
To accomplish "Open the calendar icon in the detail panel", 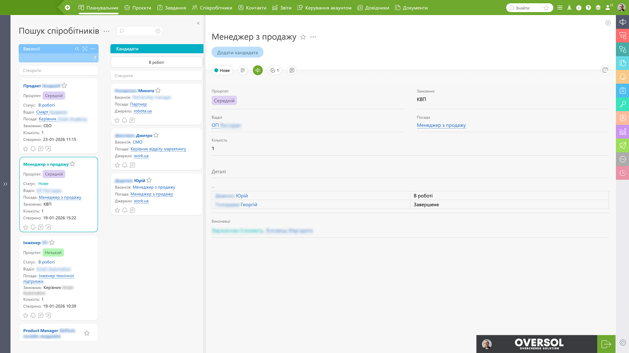I will pyautogui.click(x=605, y=70).
